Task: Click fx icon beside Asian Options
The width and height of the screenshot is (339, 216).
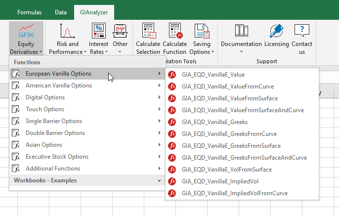Action: (16, 145)
